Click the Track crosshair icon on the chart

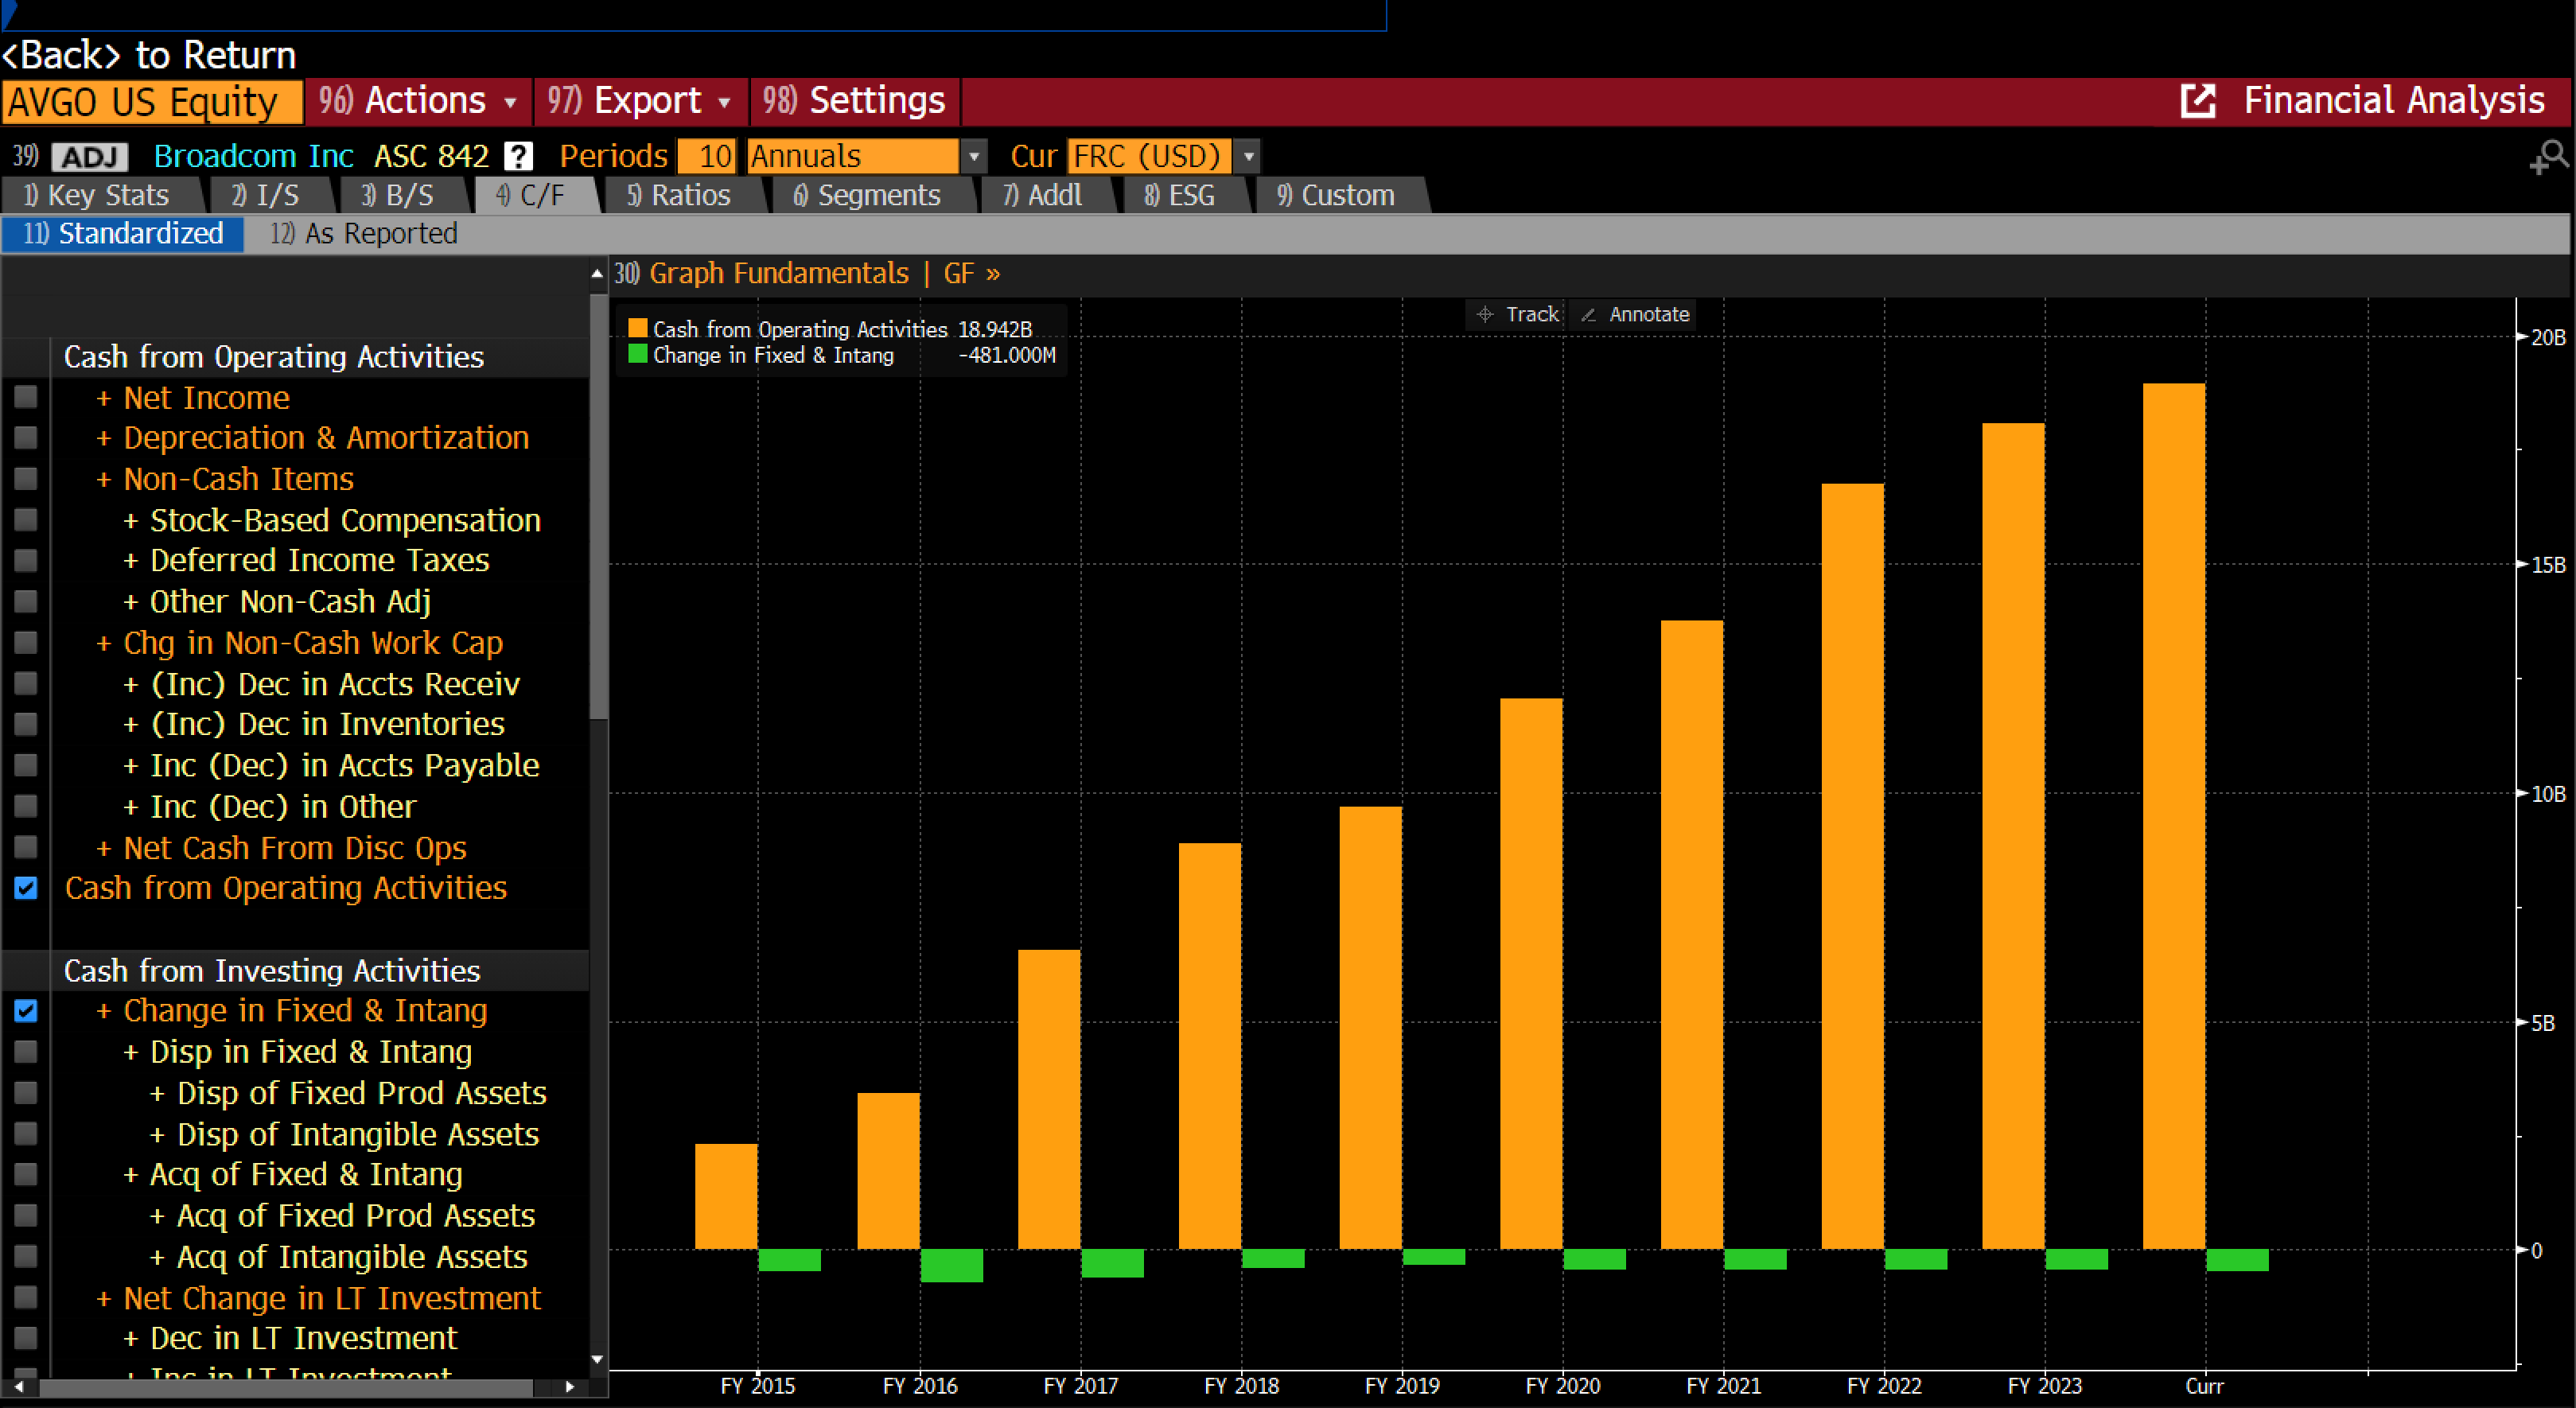pos(1485,314)
